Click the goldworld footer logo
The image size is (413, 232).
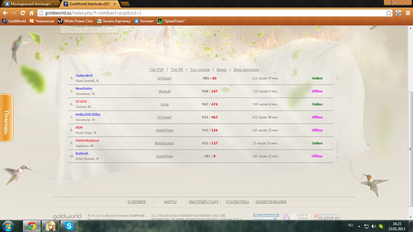(67, 216)
